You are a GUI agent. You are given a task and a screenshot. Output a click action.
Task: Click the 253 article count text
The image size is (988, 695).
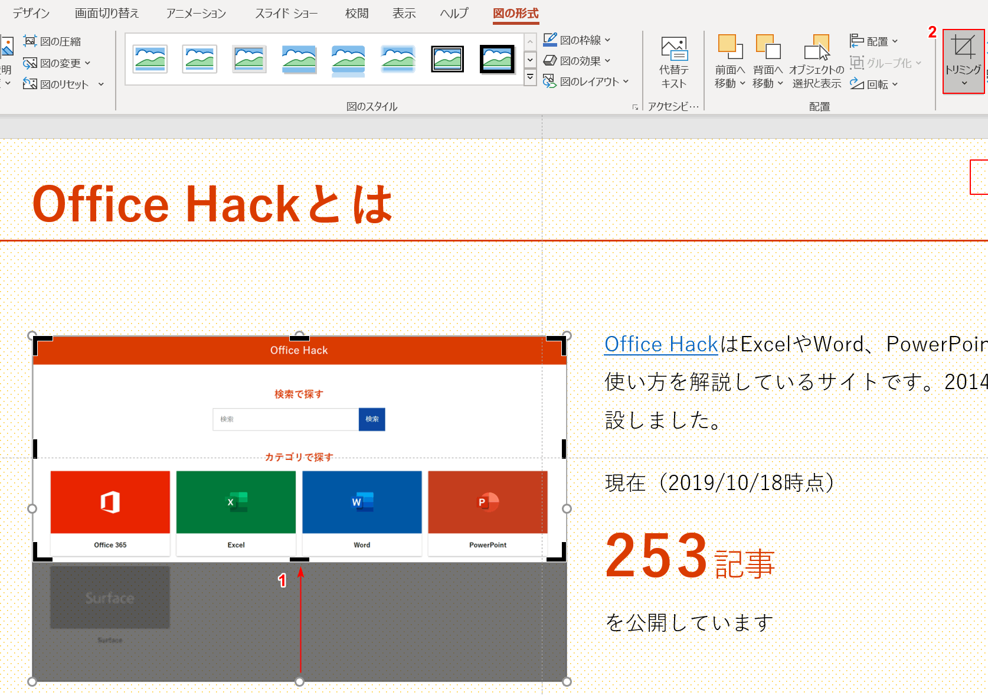pyautogui.click(x=656, y=556)
